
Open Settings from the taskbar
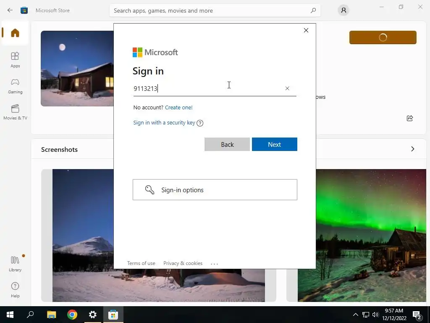[93, 315]
